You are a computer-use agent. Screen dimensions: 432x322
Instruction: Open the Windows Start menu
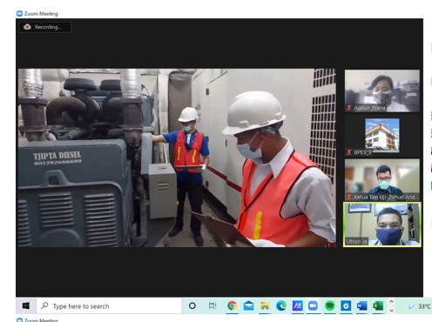[26, 305]
